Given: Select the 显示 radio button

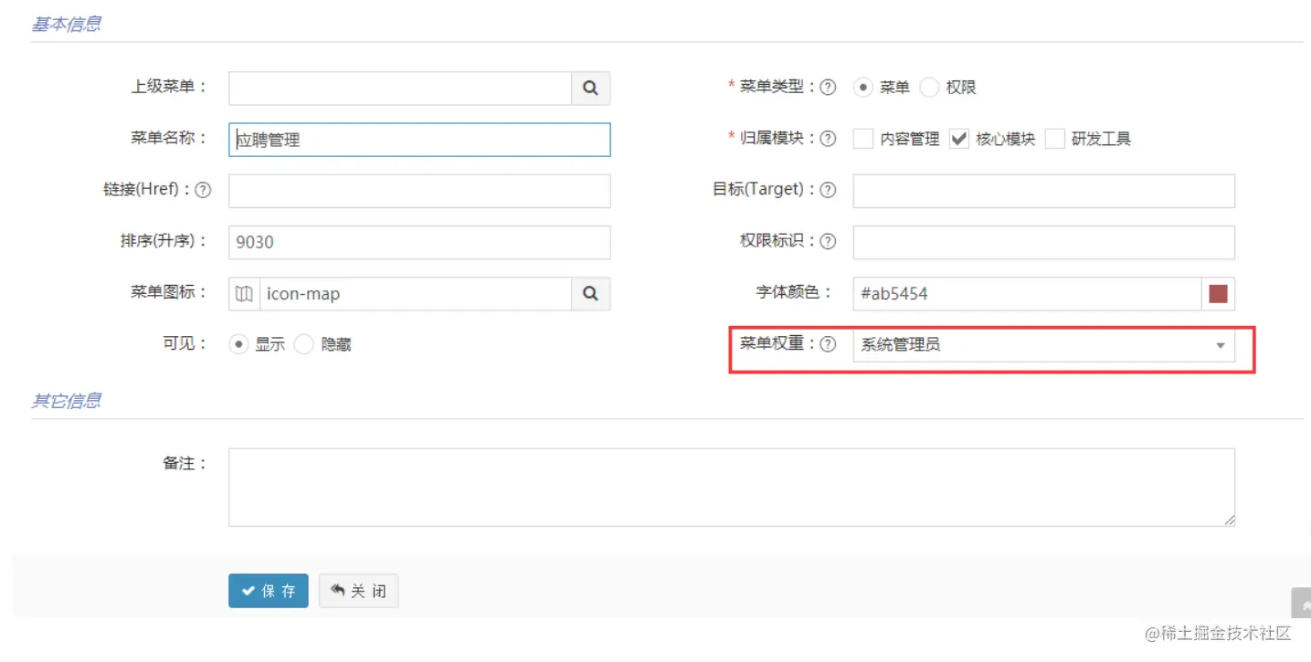Looking at the screenshot, I should (238, 344).
